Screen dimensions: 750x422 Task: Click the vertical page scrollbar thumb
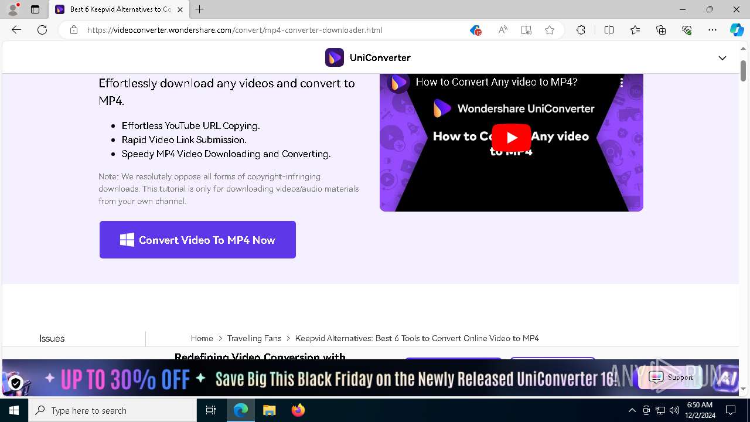[x=743, y=71]
